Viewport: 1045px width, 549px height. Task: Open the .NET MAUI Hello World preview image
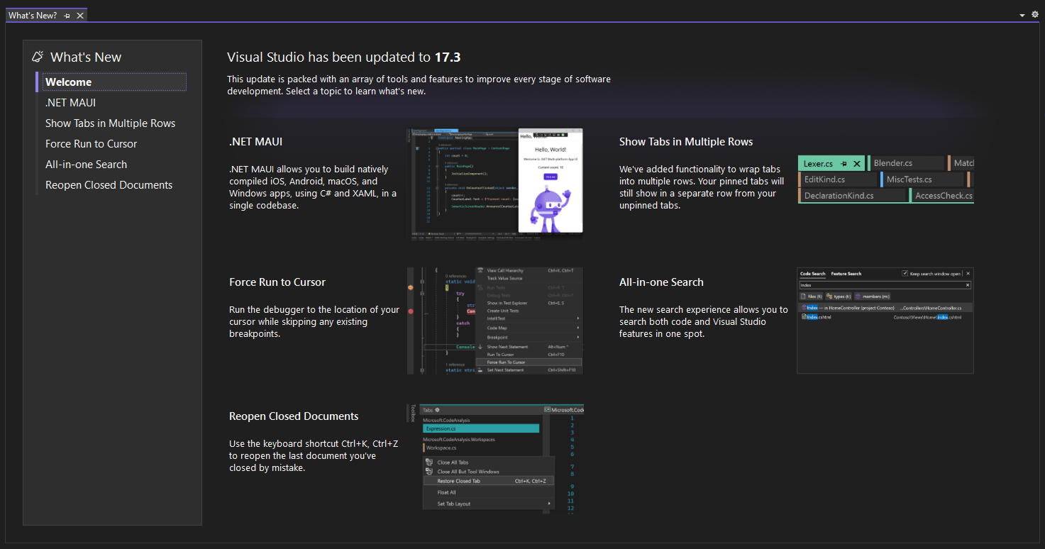coord(495,184)
